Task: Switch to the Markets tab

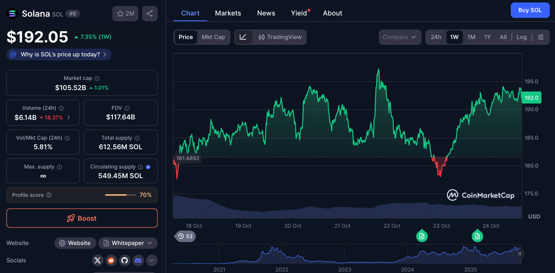Action: 228,13
